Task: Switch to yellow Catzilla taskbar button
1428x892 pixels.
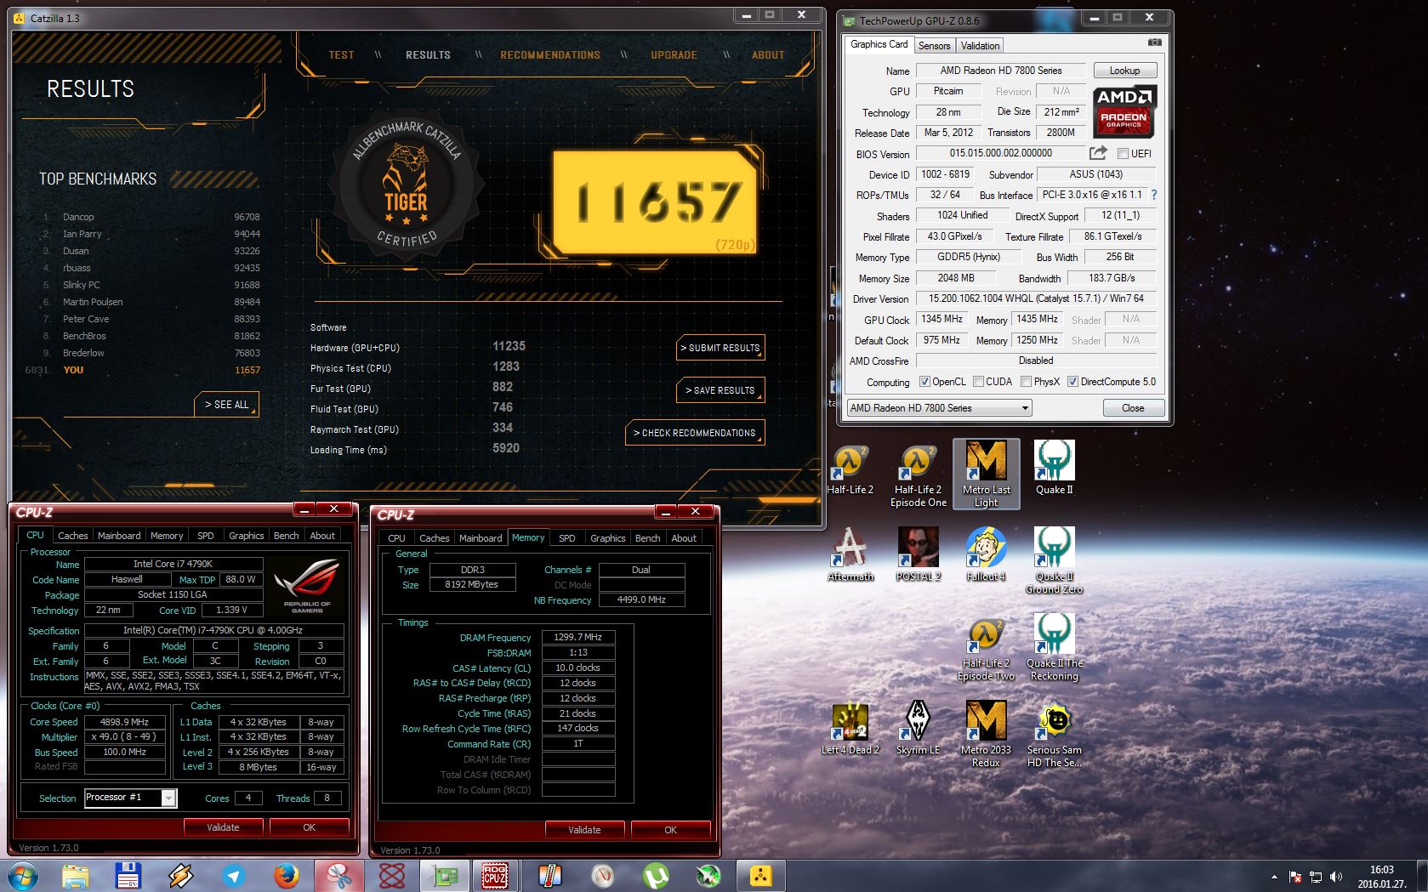Action: pyautogui.click(x=760, y=876)
